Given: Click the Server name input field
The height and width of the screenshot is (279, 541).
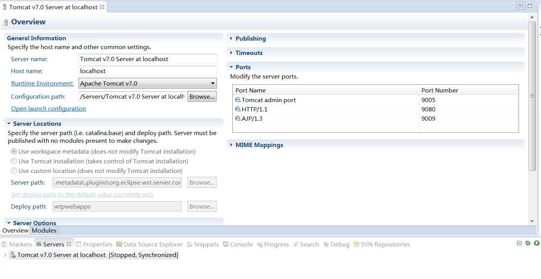Looking at the screenshot, I should click(x=147, y=59).
